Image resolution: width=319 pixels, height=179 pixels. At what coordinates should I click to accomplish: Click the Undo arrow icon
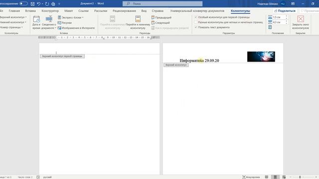[38, 3]
